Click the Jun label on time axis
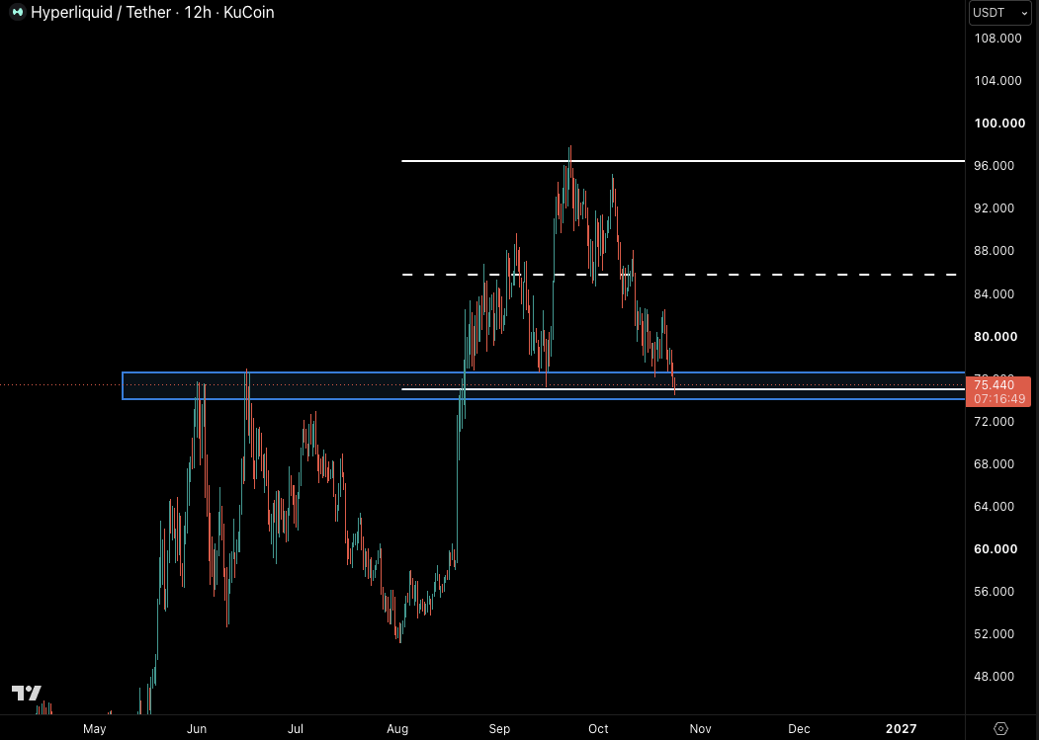 196,729
